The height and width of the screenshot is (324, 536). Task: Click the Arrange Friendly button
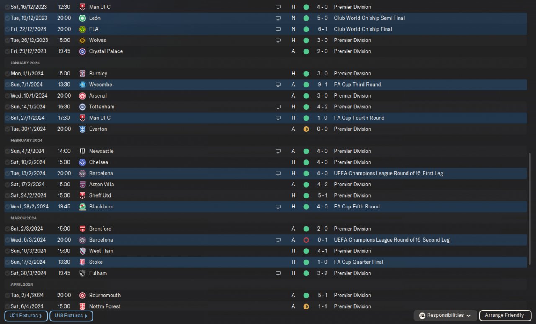pos(505,315)
